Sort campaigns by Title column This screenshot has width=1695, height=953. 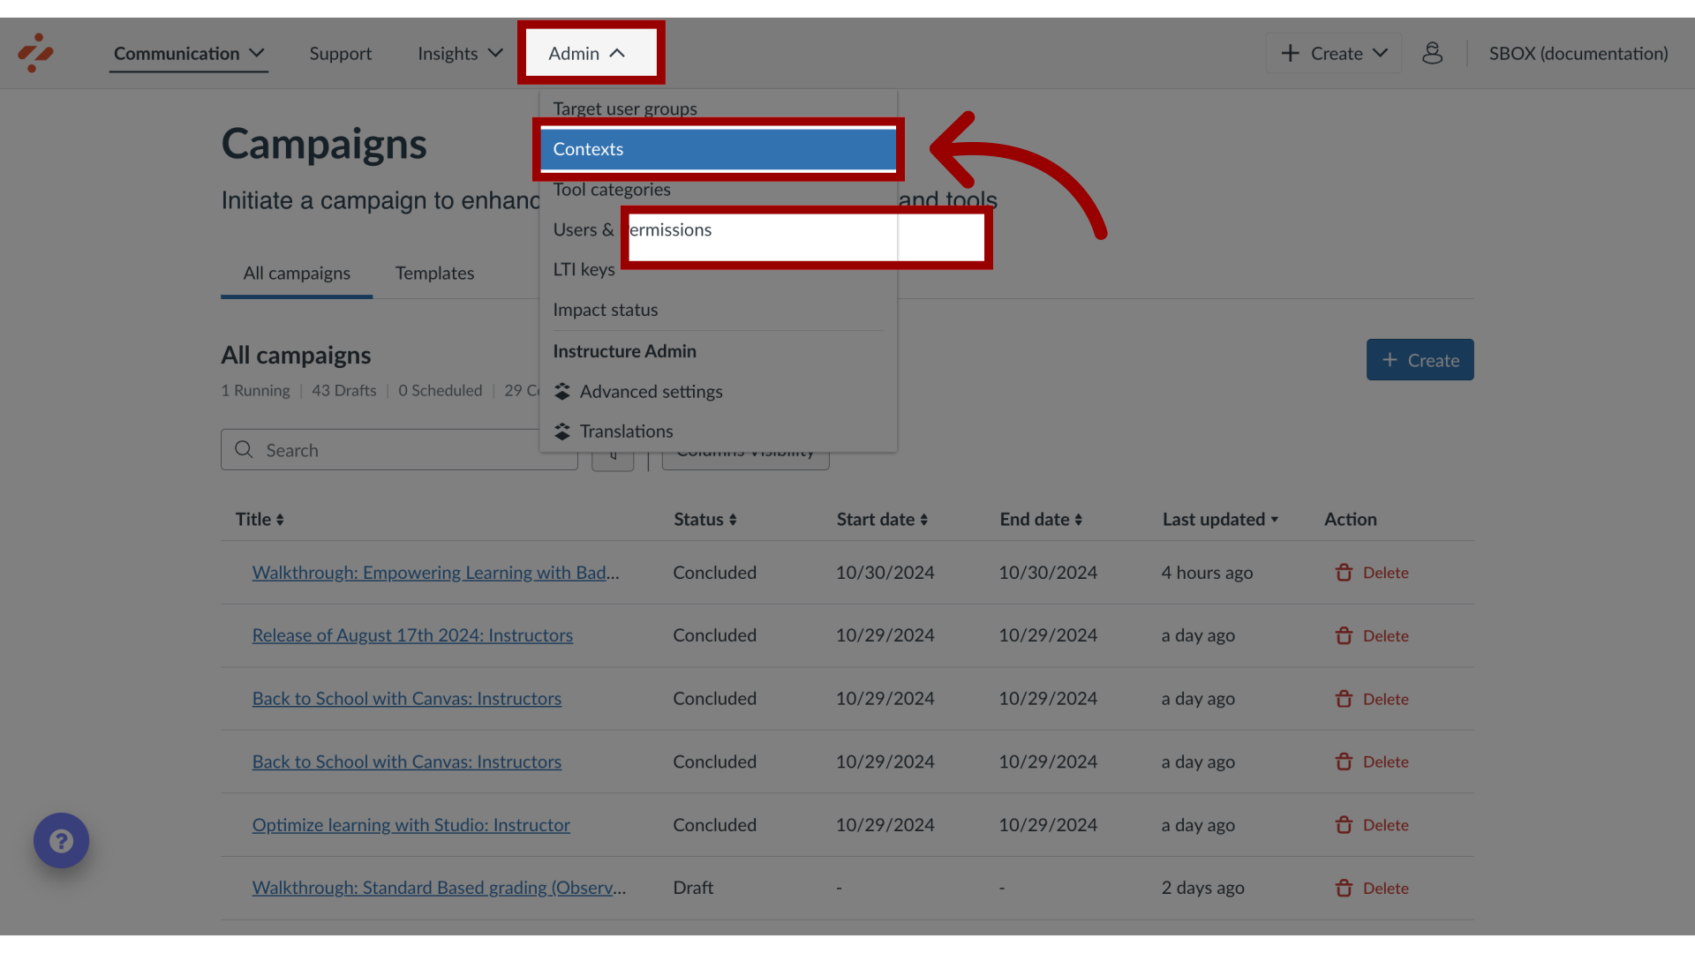tap(260, 520)
